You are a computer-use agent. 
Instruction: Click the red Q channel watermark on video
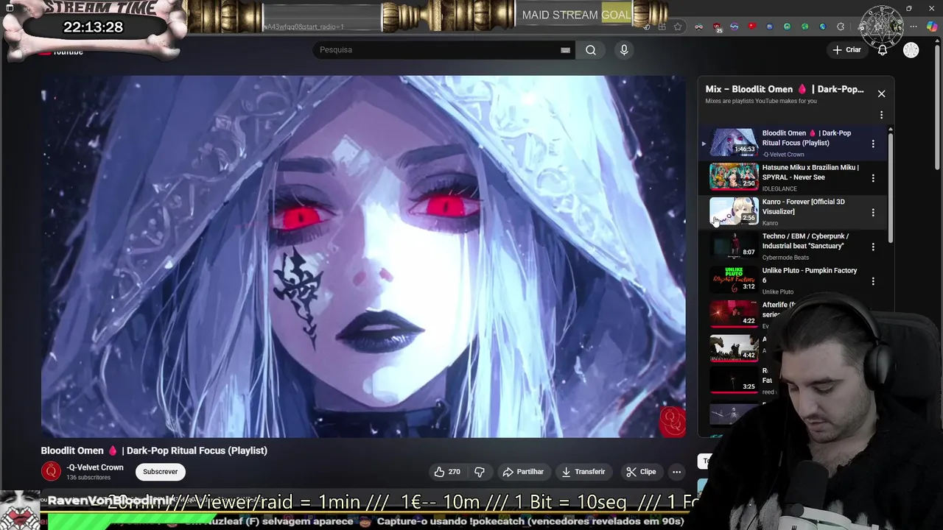coord(673,422)
